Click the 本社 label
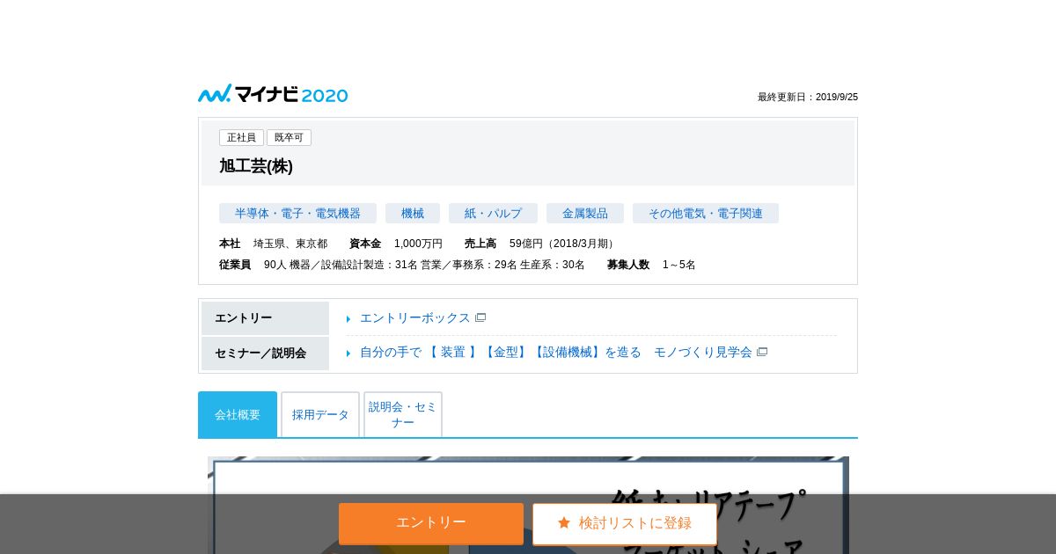Screen dimensions: 1056x554 pyautogui.click(x=230, y=244)
